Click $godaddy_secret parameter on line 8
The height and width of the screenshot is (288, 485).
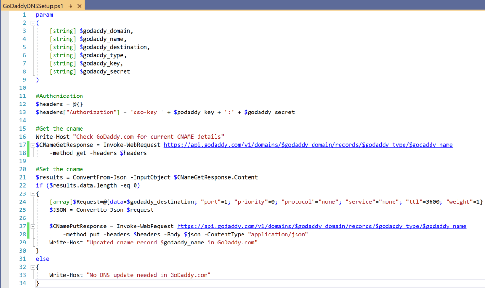click(x=105, y=71)
